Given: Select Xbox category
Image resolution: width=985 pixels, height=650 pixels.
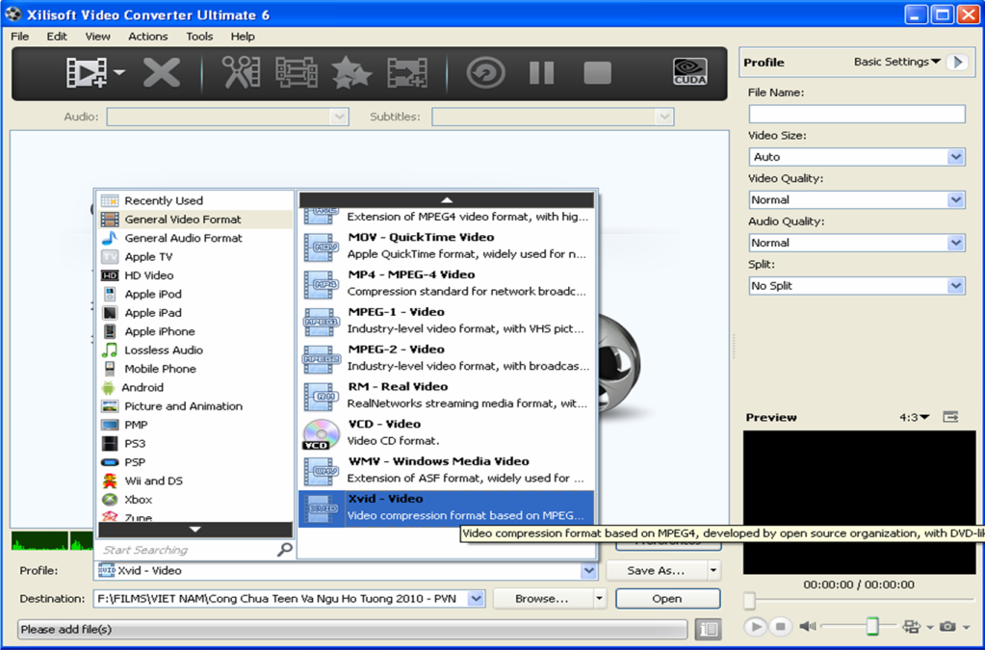Looking at the screenshot, I should tap(195, 499).
